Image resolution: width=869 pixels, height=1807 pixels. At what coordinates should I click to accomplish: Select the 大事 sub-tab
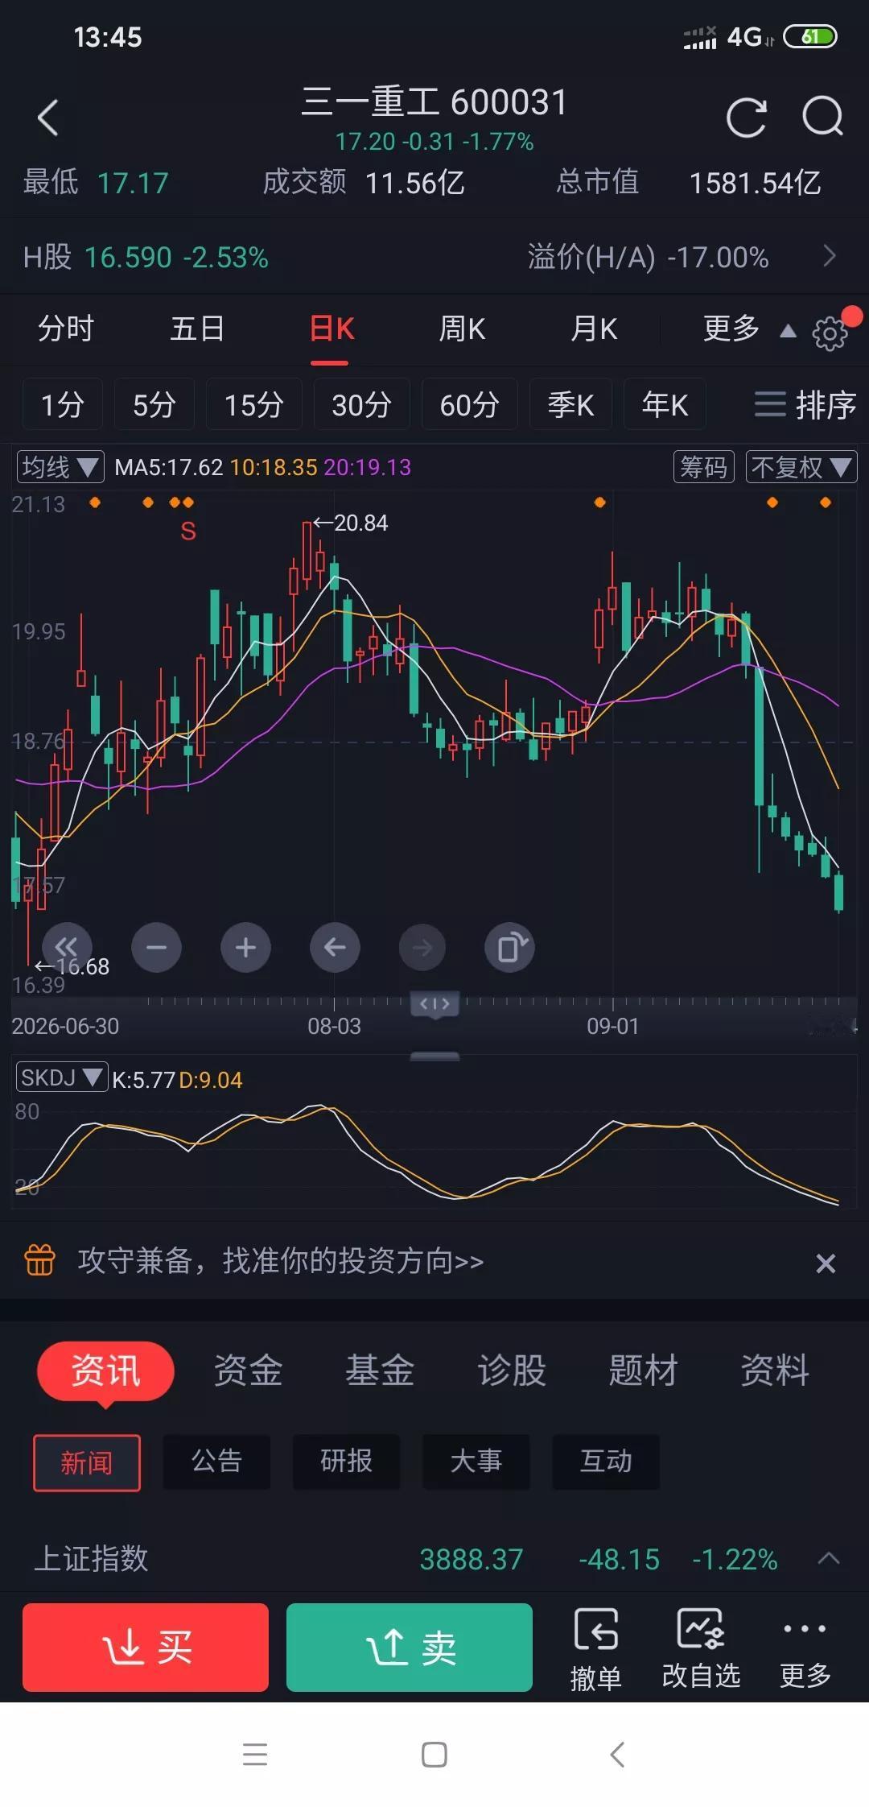tap(476, 1462)
